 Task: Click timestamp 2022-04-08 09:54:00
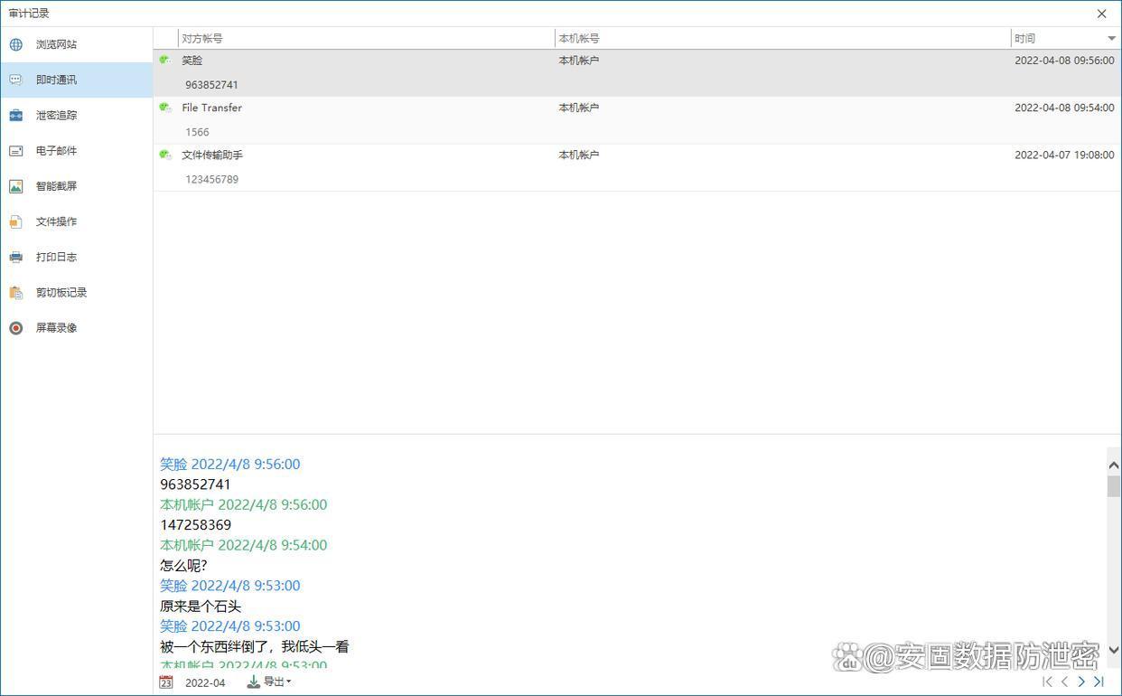[x=1064, y=108]
